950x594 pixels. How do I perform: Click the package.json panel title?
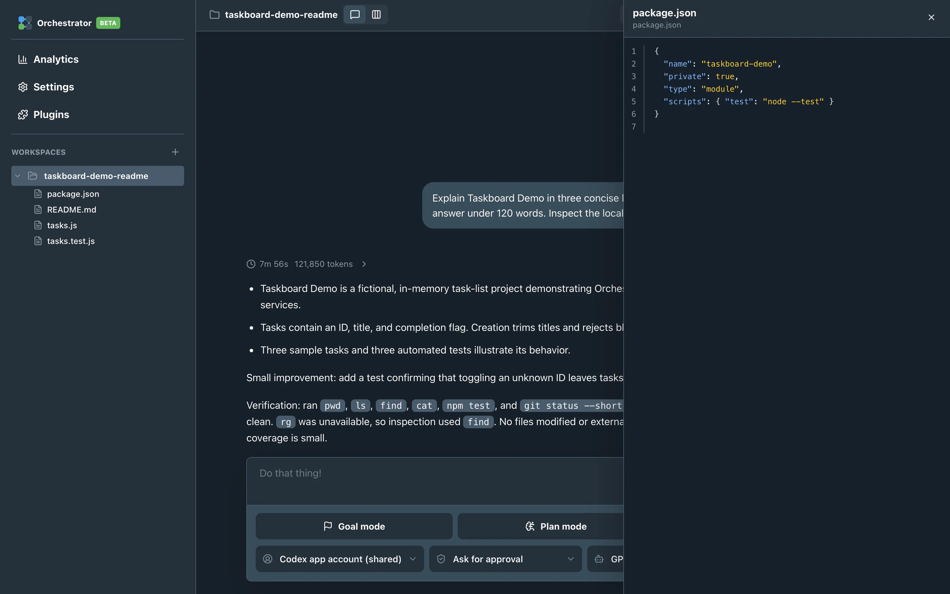[x=664, y=13]
